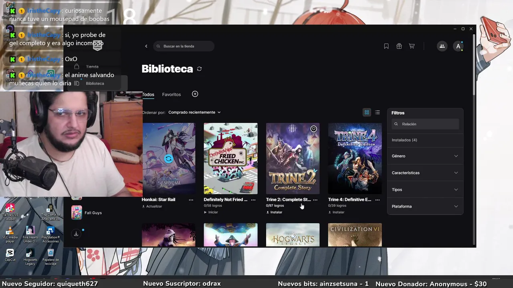Image resolution: width=513 pixels, height=288 pixels.
Task: Click Iniciar under Definitely Not Fried Chicken
Action: pyautogui.click(x=211, y=212)
